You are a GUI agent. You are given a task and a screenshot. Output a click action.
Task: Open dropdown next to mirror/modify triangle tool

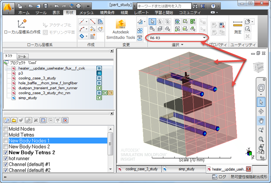pyautogui.click(x=145, y=22)
